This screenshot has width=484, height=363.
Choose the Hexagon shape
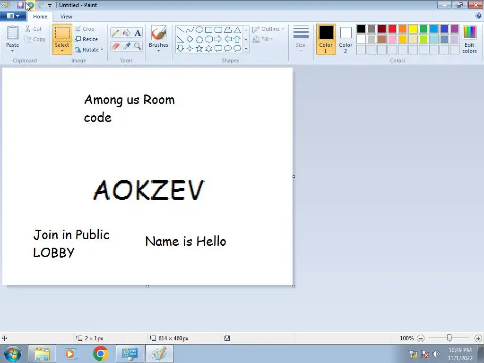click(208, 39)
